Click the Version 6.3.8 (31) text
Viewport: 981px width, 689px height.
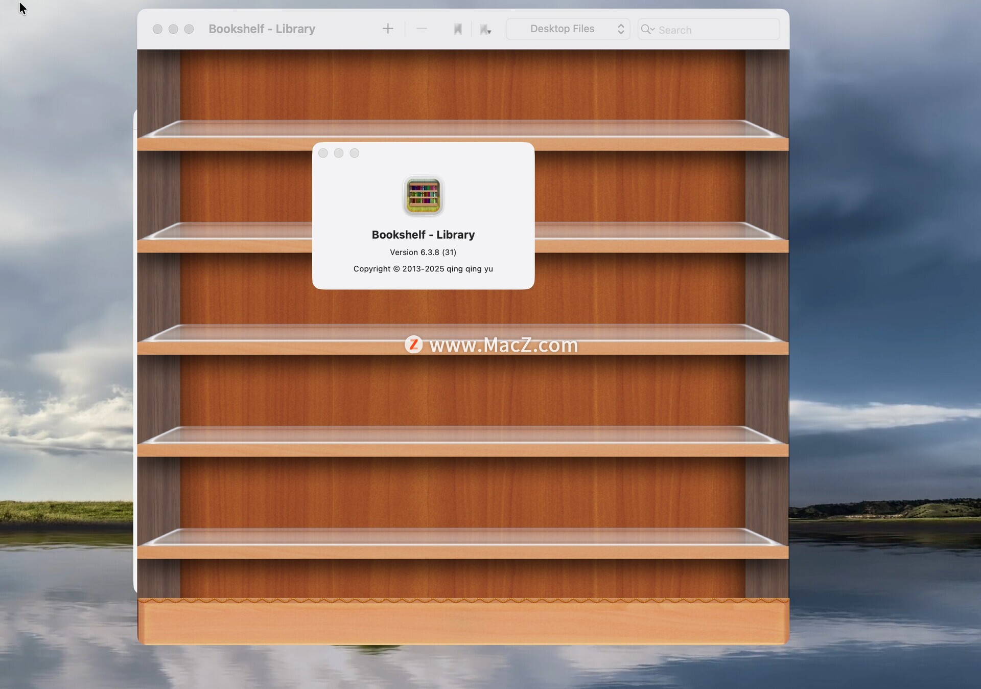[x=423, y=252]
